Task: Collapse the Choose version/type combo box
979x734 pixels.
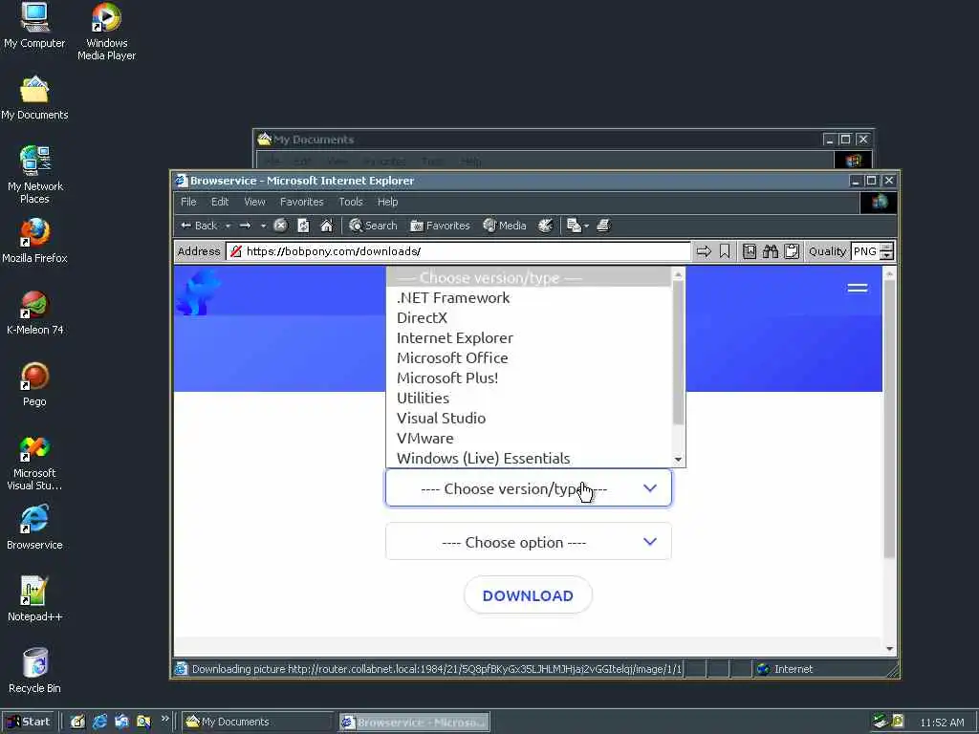Action: click(x=528, y=488)
